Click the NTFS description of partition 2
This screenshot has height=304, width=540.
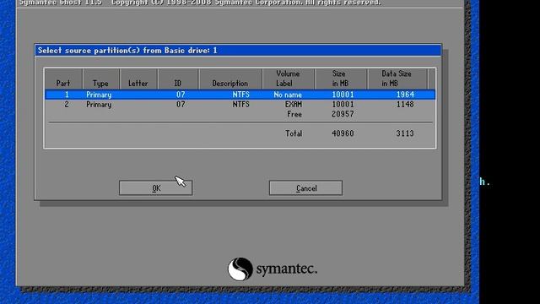coord(240,105)
